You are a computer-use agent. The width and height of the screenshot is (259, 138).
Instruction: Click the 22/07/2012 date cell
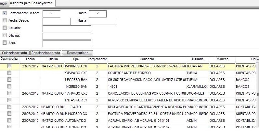[x=30, y=107]
